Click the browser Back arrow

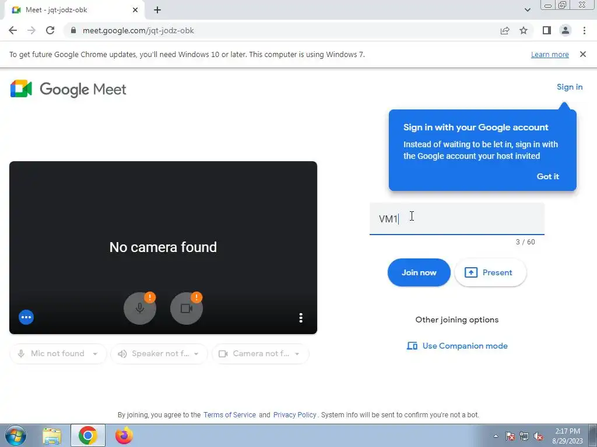pos(13,30)
